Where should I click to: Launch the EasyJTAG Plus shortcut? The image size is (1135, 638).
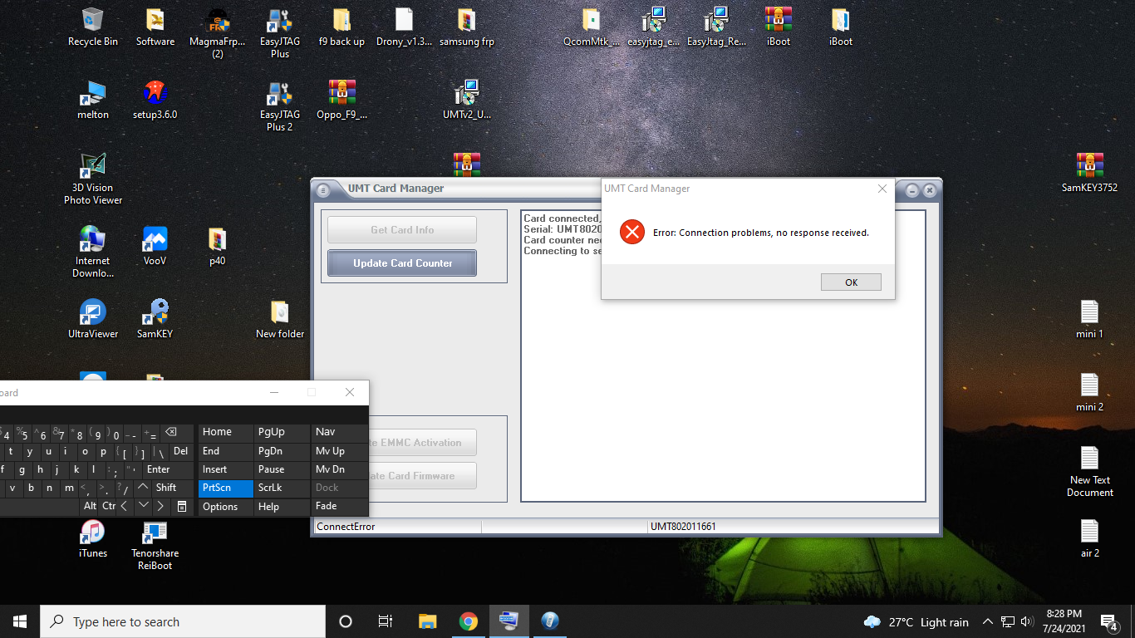point(280,33)
